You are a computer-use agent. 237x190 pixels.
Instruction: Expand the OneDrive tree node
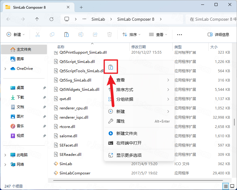pos(5,69)
